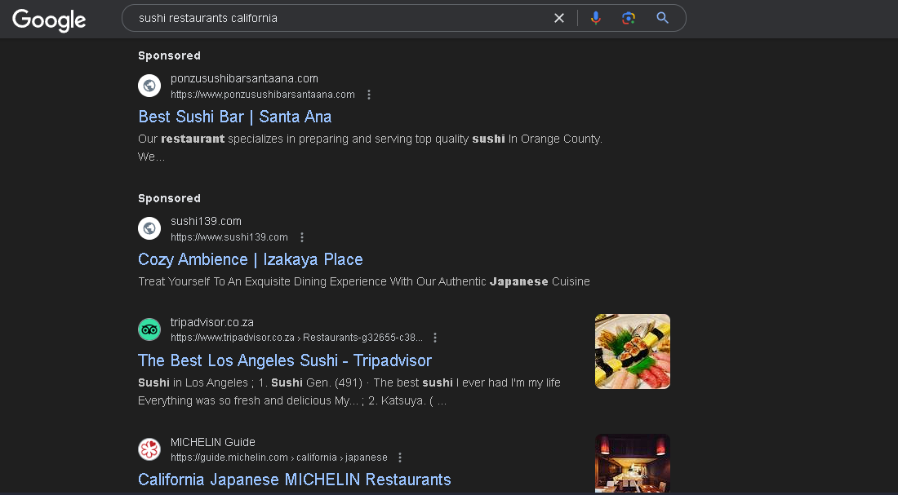This screenshot has height=495, width=898.
Task: Open three-dot menu for sushi139.com result
Action: (x=302, y=237)
